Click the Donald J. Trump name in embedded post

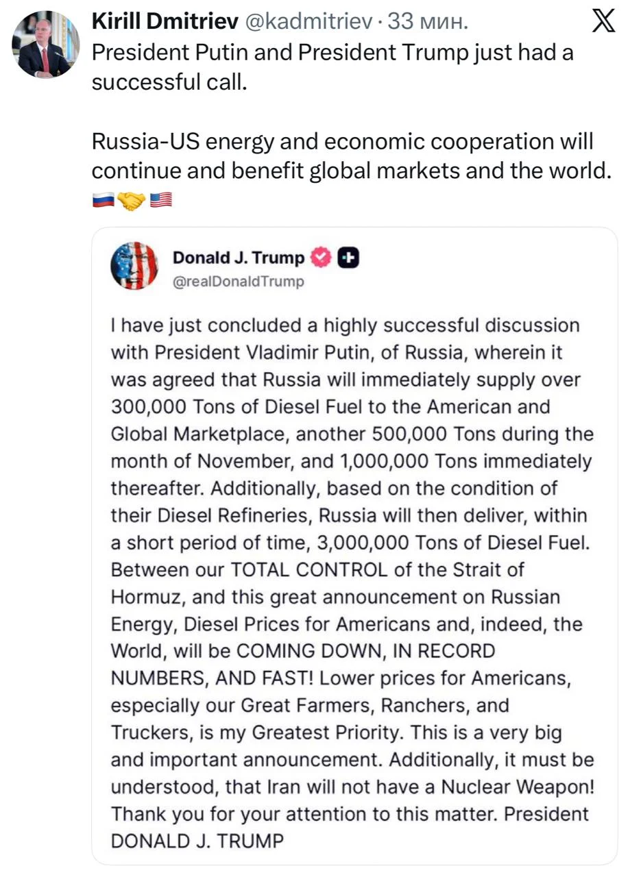pos(239,258)
